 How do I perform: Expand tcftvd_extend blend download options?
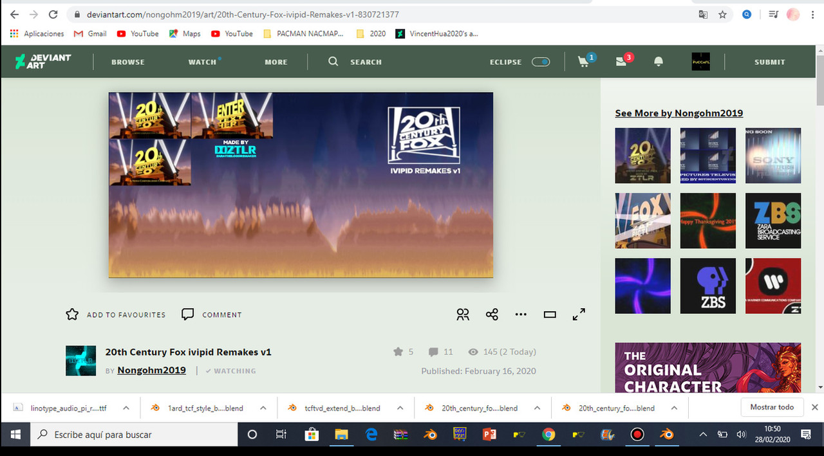click(x=400, y=408)
